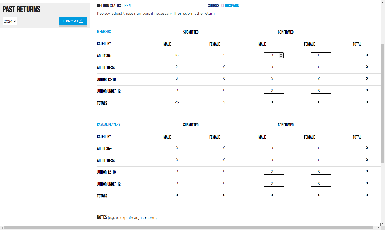Click the Export button
The image size is (385, 230).
[73, 21]
